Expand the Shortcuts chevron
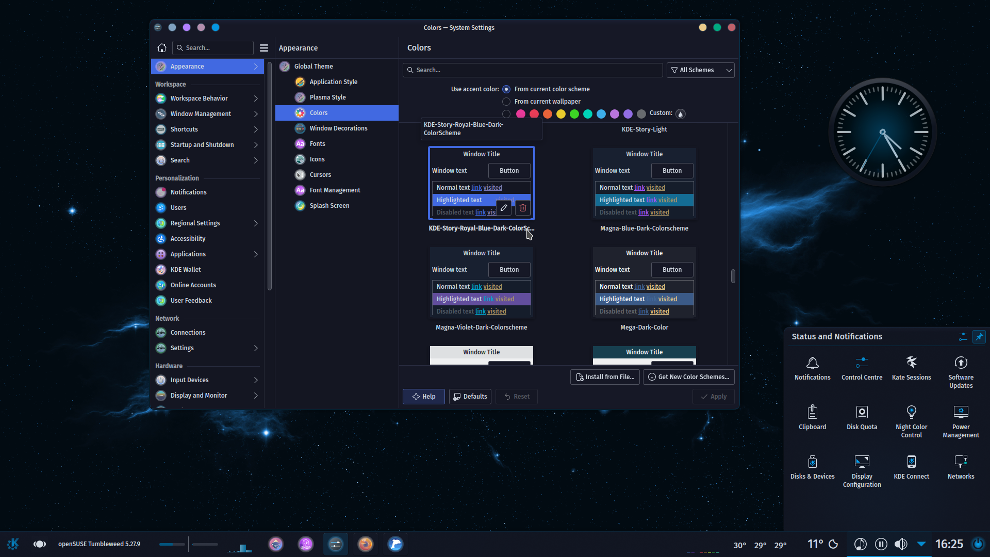 (x=256, y=129)
